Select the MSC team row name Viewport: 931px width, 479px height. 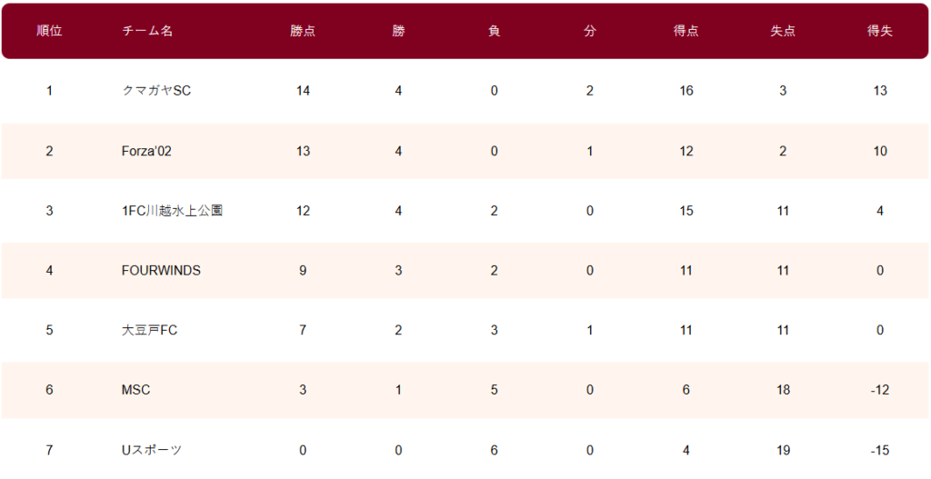click(136, 390)
